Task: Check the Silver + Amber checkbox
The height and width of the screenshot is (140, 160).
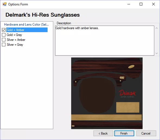Action: click(4, 40)
